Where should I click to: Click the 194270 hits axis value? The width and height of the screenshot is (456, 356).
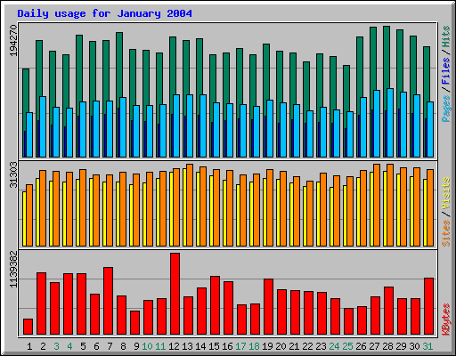13,40
